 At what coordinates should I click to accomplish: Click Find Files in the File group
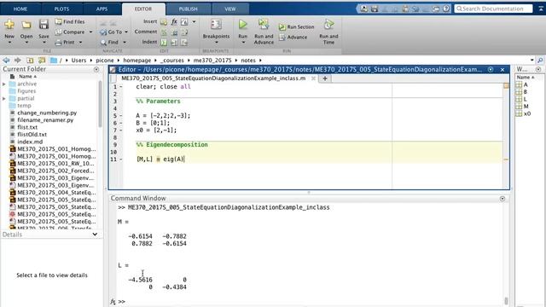[x=70, y=21]
